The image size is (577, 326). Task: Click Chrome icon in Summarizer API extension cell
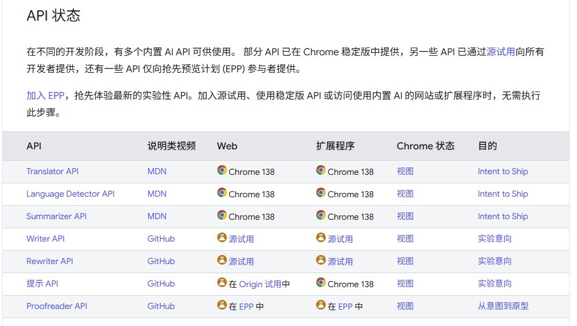321,215
